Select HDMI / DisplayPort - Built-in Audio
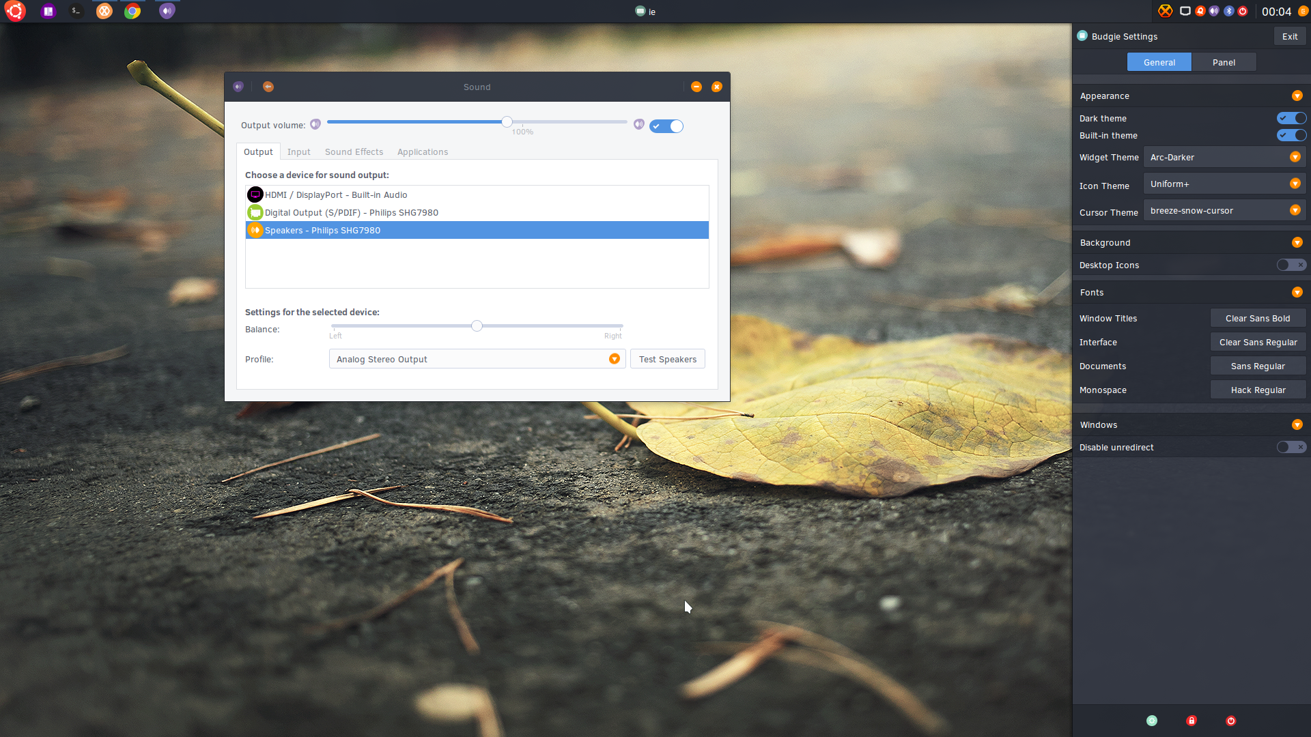The width and height of the screenshot is (1311, 737). pos(477,194)
